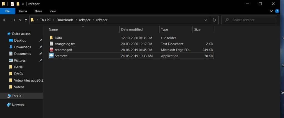This screenshot has width=284, height=118.
Task: Click the DMCs folder icon
Action: click(x=11, y=74)
